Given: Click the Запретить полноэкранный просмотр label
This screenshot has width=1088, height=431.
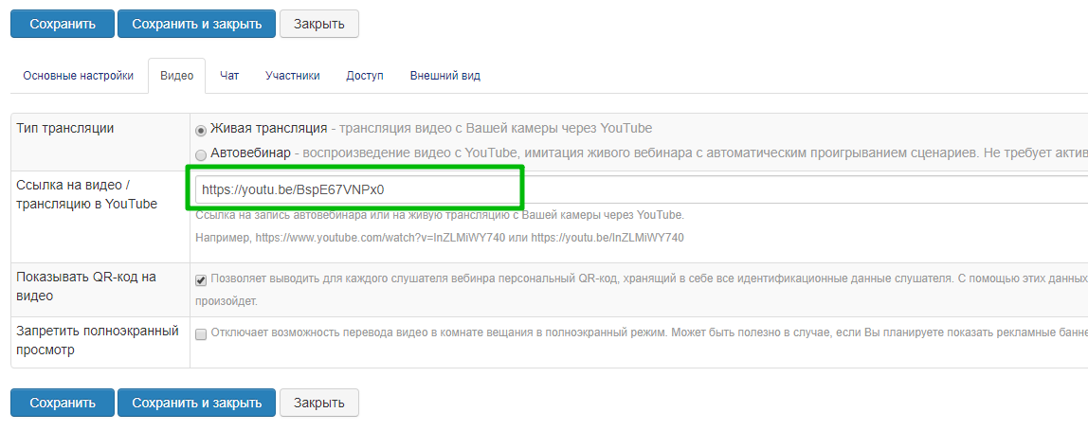Looking at the screenshot, I should click(98, 340).
